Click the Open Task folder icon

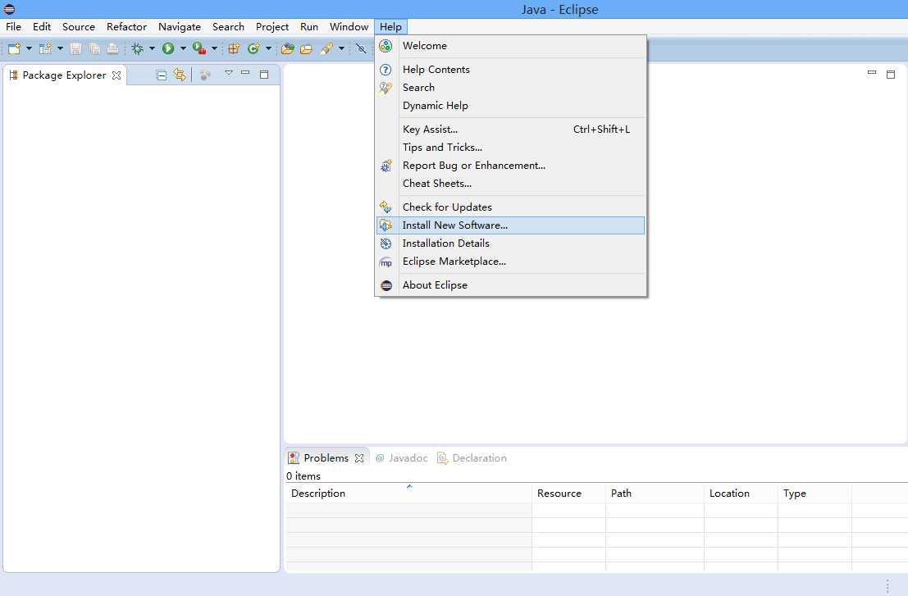pyautogui.click(x=306, y=48)
